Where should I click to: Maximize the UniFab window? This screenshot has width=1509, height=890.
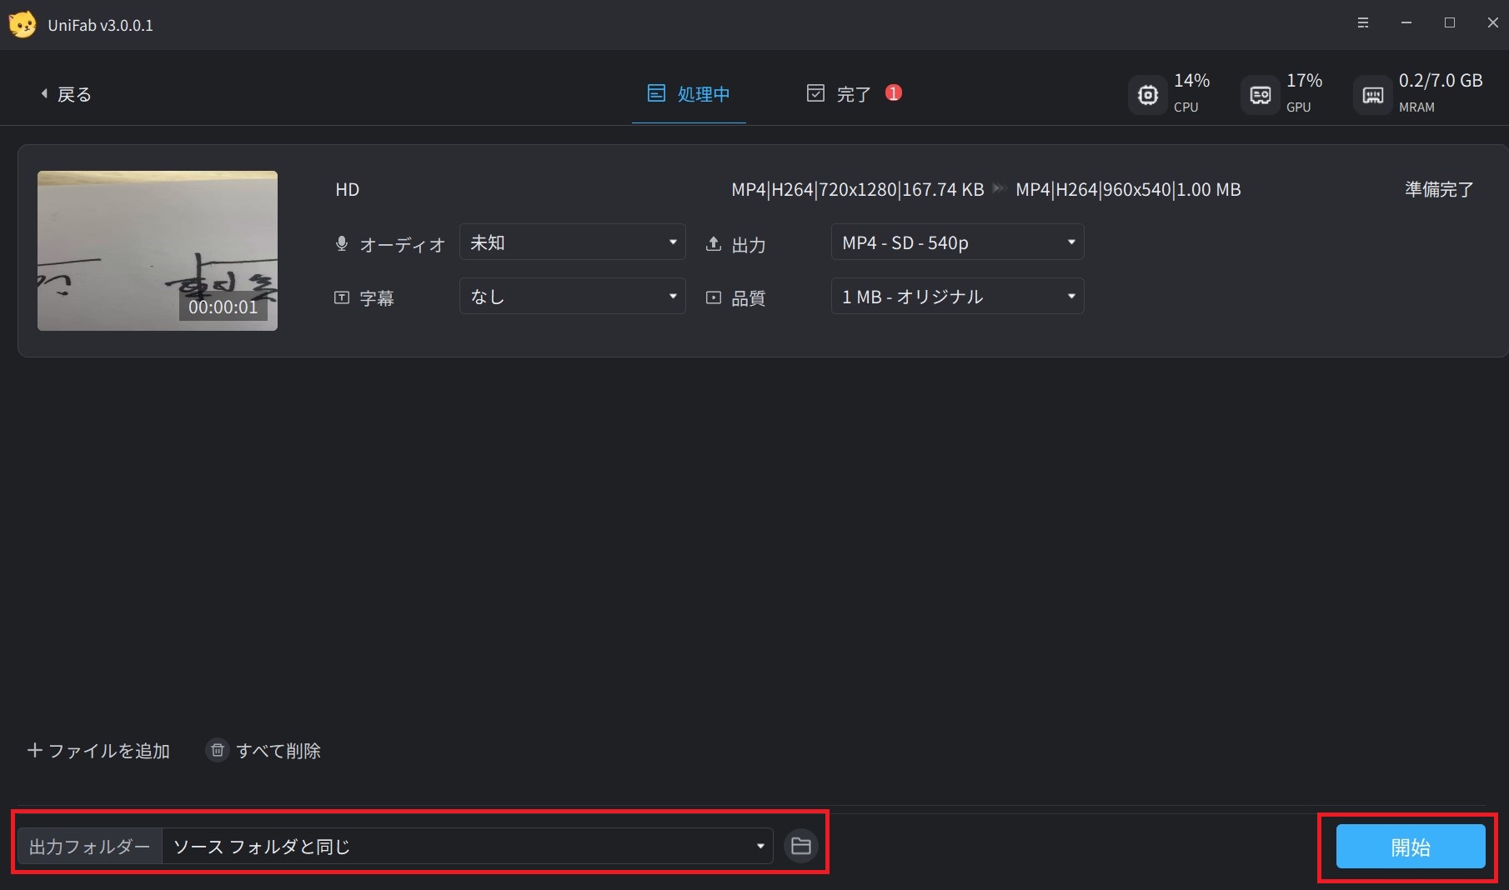pos(1450,23)
